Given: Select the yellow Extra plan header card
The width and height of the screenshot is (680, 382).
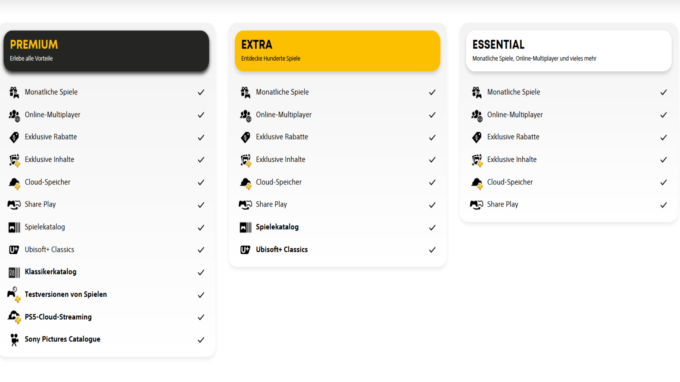Looking at the screenshot, I should coord(338,51).
